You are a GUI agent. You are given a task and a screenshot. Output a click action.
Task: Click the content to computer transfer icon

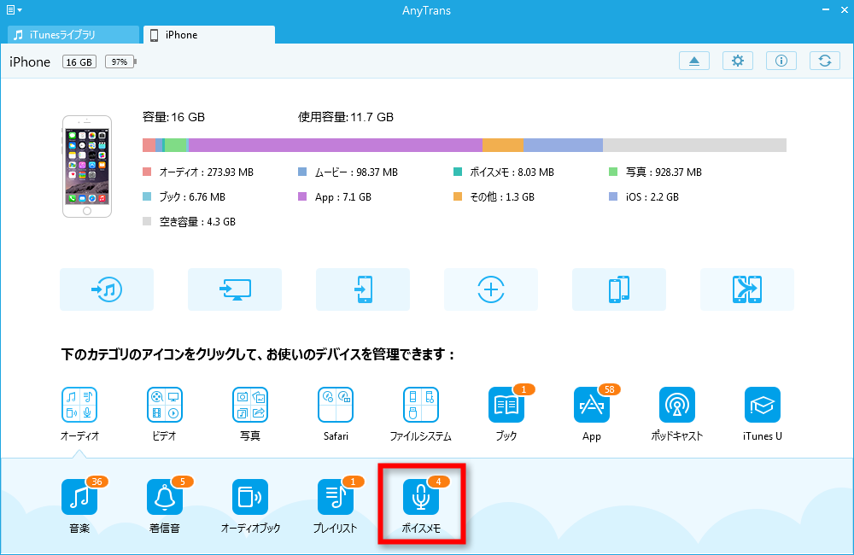(235, 289)
